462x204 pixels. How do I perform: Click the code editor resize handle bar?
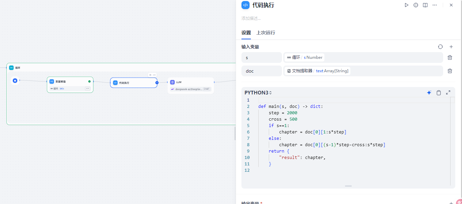point(348,186)
